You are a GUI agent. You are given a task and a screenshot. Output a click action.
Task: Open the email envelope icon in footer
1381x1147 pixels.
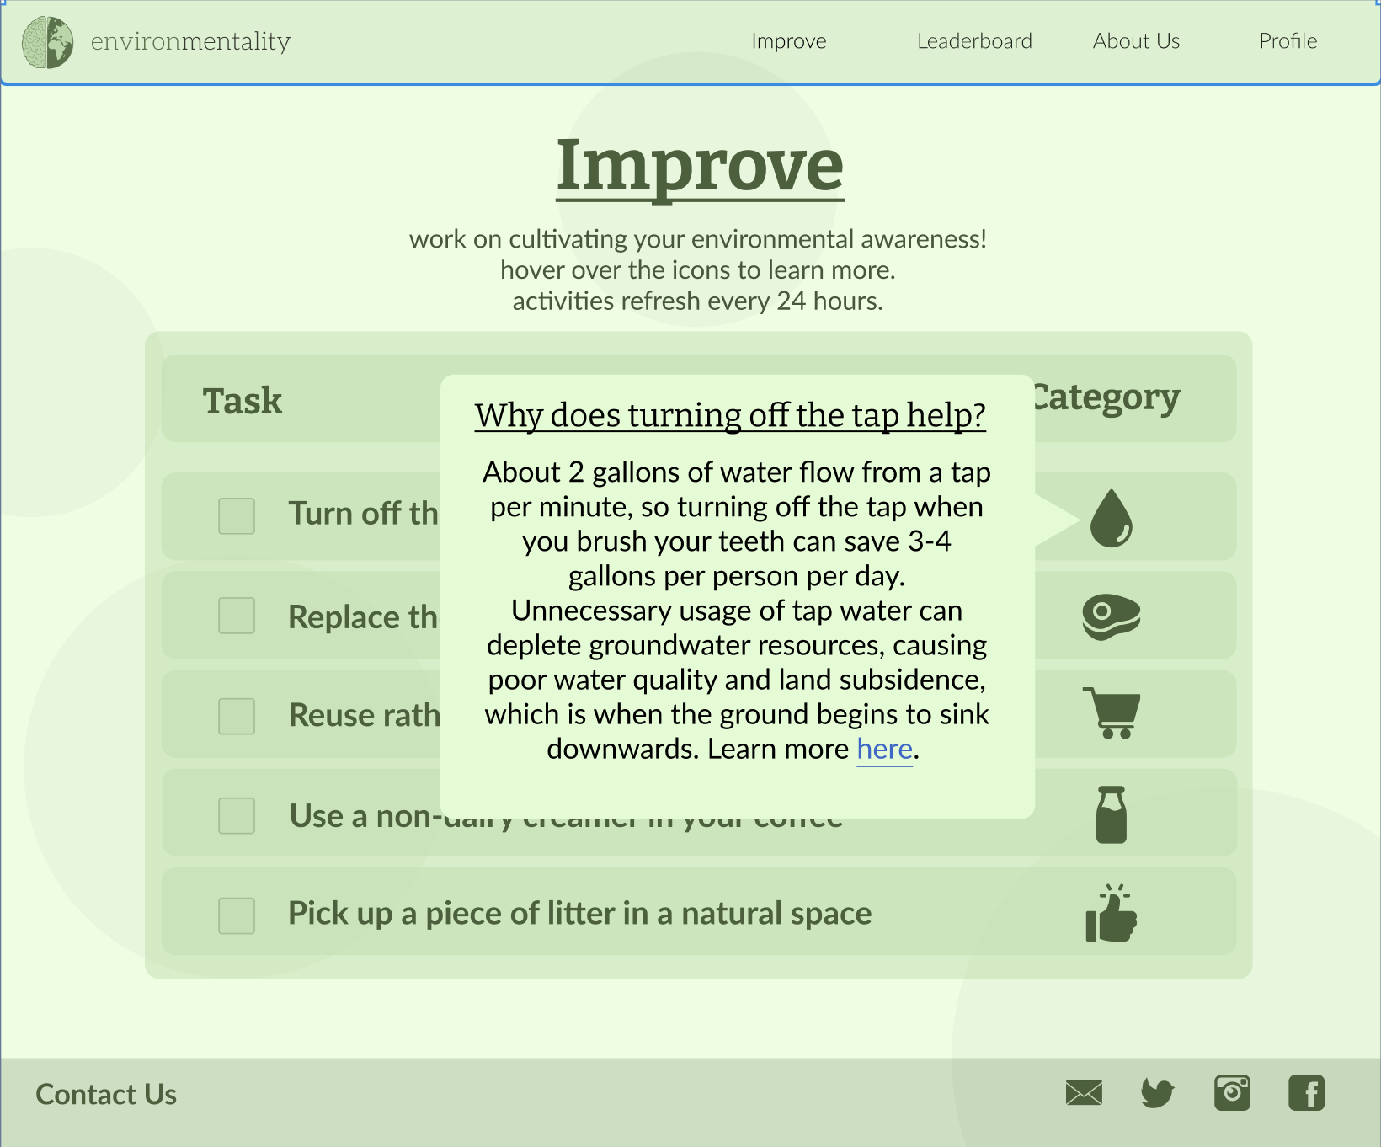[x=1084, y=1093]
